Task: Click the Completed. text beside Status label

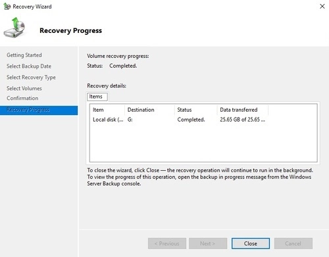Action: tap(123, 66)
